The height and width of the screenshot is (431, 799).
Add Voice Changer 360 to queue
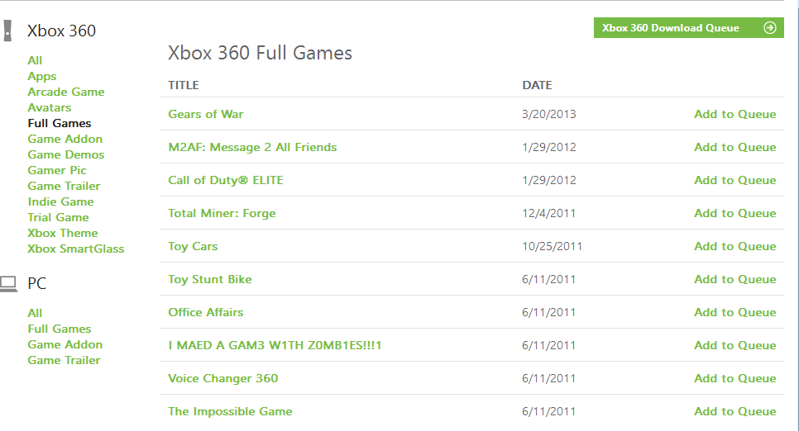(734, 378)
